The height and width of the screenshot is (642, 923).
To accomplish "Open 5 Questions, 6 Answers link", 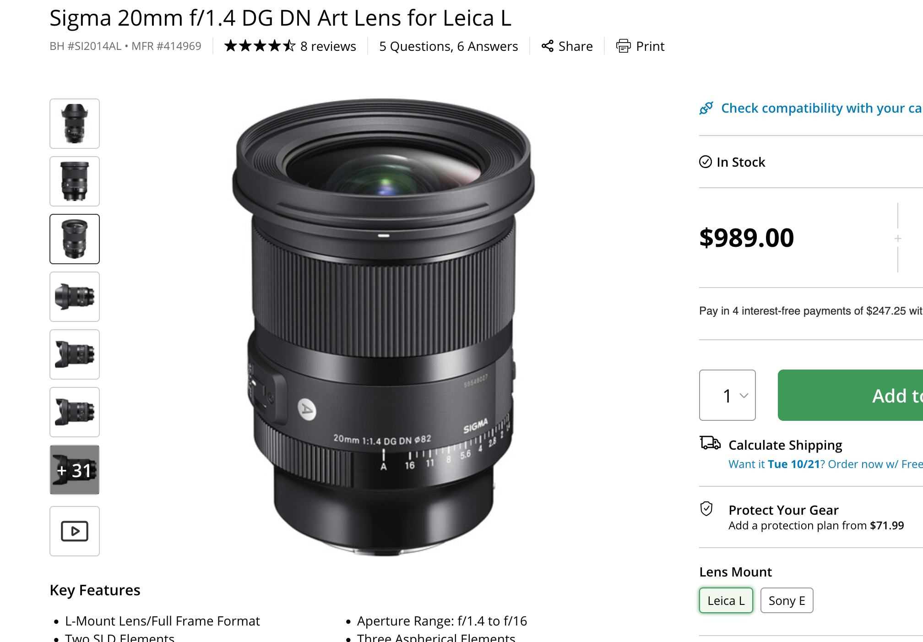I will pyautogui.click(x=448, y=46).
